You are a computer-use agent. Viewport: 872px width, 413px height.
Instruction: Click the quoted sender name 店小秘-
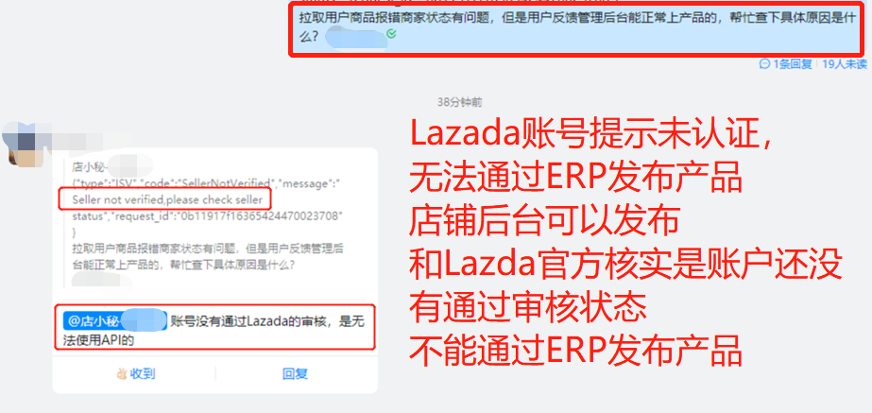[89, 166]
